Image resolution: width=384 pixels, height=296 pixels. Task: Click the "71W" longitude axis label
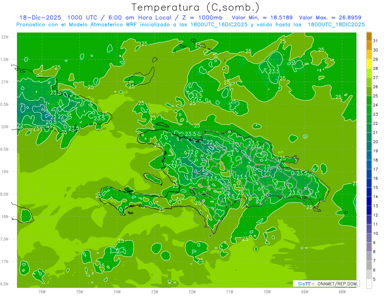click(x=229, y=292)
